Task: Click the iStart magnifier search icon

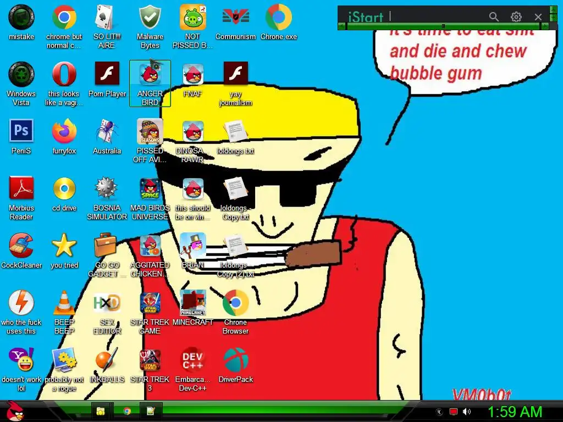Action: (x=494, y=16)
